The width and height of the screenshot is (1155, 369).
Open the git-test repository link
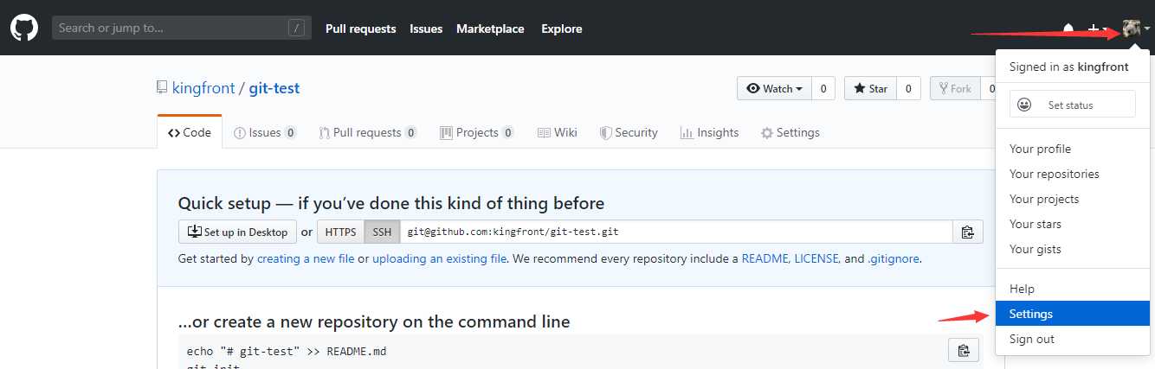(x=274, y=88)
